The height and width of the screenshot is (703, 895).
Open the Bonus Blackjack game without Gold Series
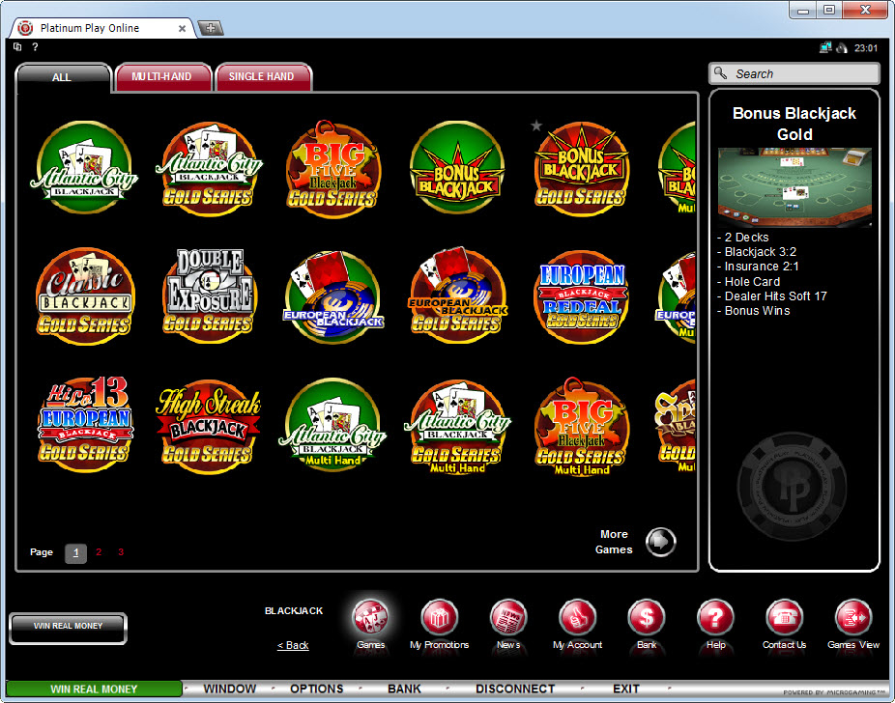457,168
